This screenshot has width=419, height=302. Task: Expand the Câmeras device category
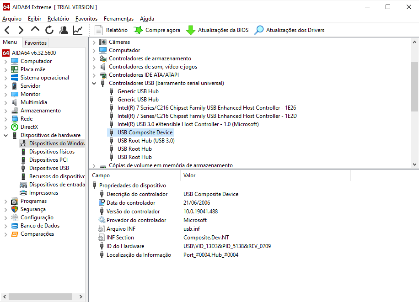click(x=94, y=42)
